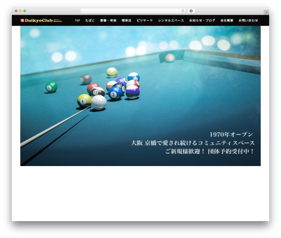Click the ご新規様歓迎！団体予約受付中！ text
The width and height of the screenshot is (281, 238).
(x=210, y=151)
